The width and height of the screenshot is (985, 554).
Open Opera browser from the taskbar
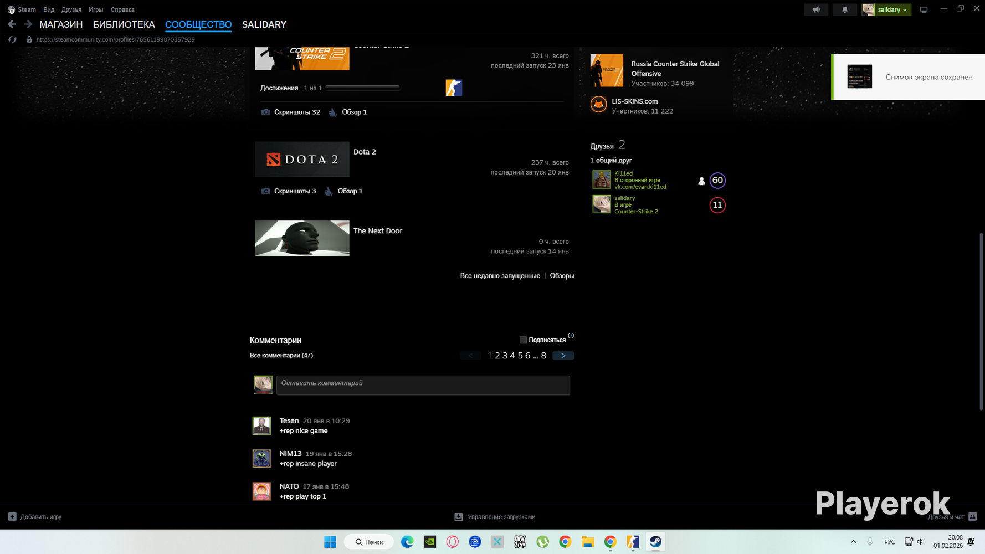[x=453, y=542]
